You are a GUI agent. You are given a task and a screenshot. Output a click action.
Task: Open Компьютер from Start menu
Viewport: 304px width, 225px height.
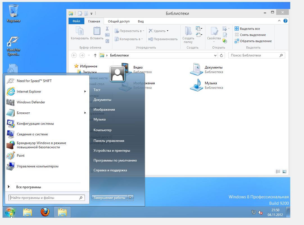point(102,130)
